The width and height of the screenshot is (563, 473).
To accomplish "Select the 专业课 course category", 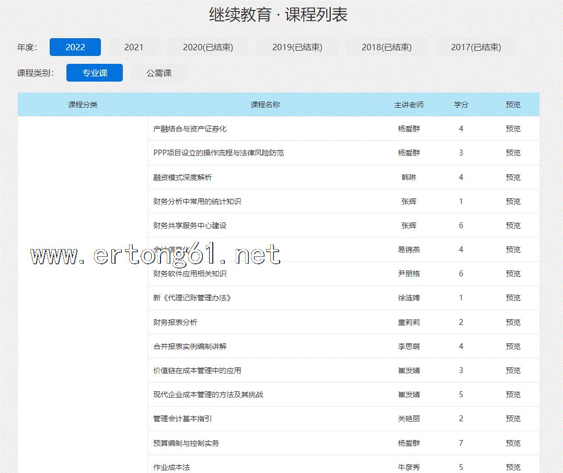I will (x=95, y=73).
